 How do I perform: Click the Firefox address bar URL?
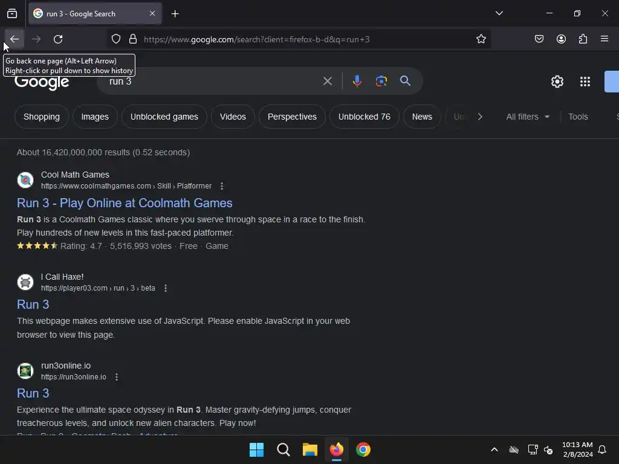click(x=256, y=39)
